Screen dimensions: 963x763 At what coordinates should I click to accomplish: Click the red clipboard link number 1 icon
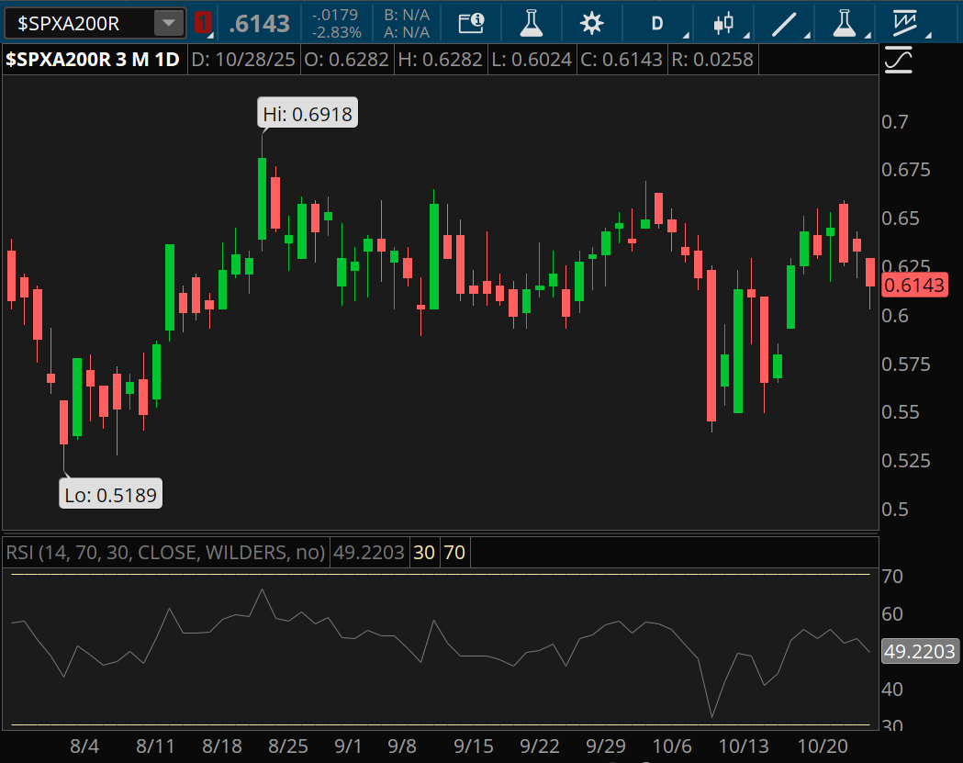coord(202,23)
